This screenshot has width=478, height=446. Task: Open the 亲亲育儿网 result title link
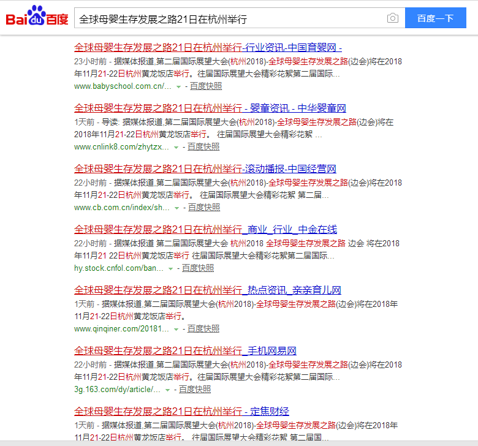208,290
